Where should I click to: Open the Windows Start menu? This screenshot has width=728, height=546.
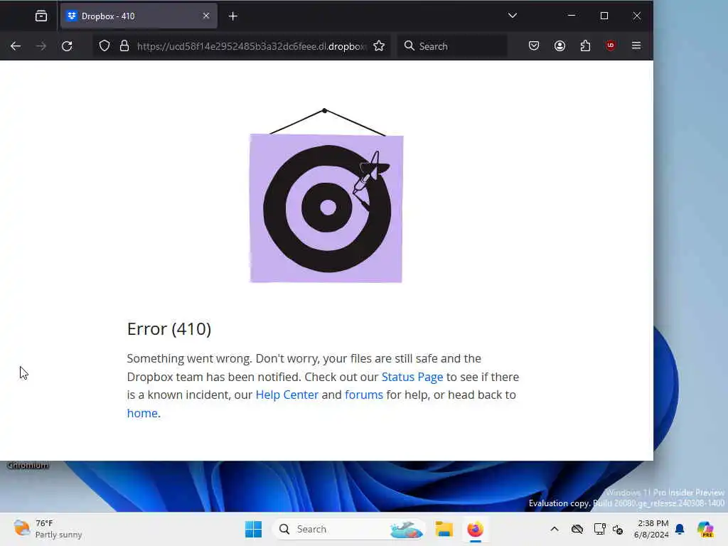(x=254, y=529)
